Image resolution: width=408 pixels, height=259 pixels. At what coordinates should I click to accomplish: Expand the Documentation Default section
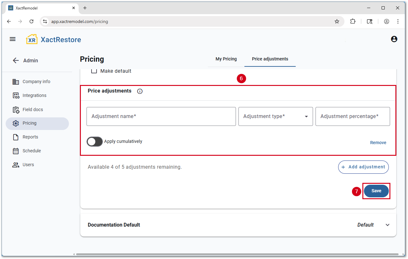tap(388, 225)
